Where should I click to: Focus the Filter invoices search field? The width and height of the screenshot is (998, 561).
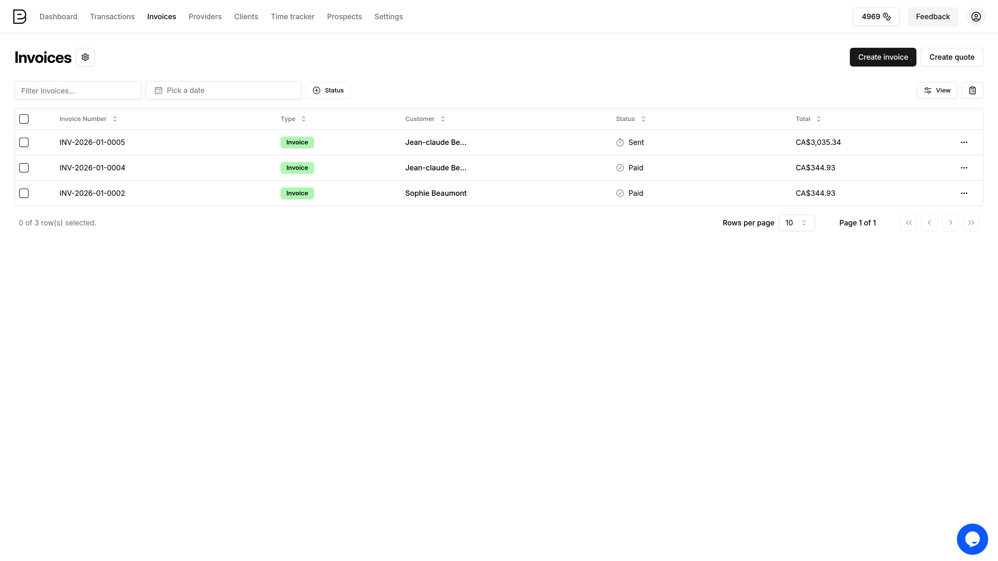tap(78, 91)
